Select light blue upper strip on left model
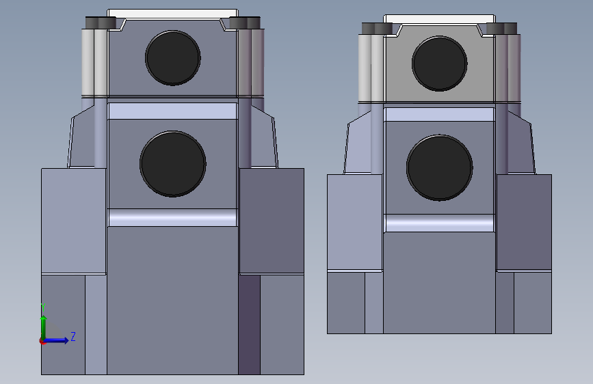This screenshot has width=593, height=384. 173,111
